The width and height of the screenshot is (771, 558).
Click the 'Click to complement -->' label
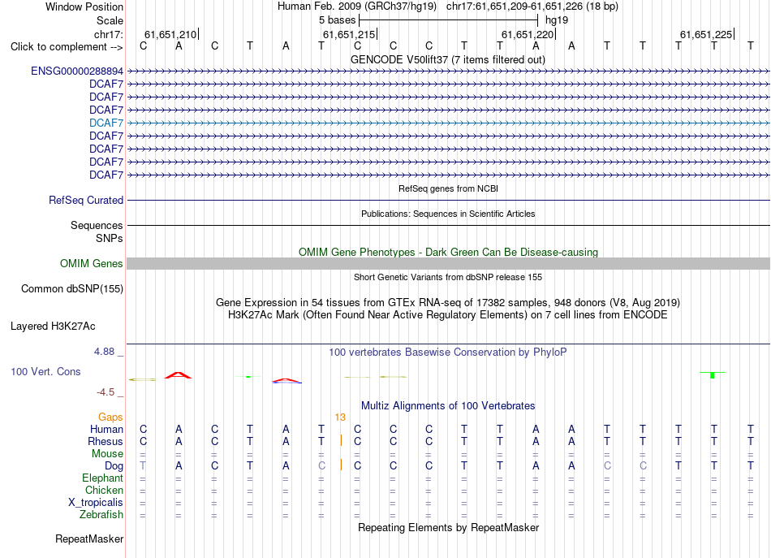67,47
